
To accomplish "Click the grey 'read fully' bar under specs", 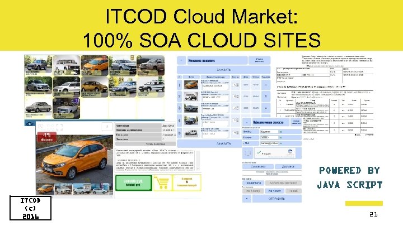I will 145,144.
